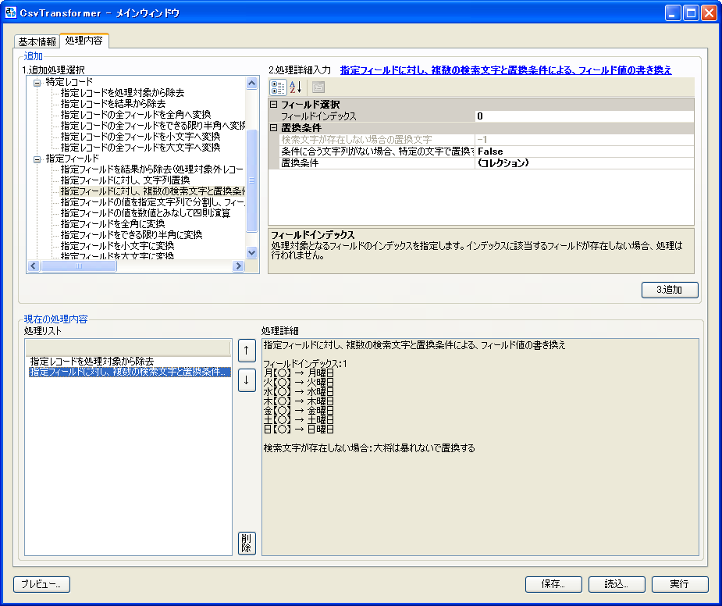Screen dimensions: 722x606
Task: Click the blue description link for field rewriting
Action: (x=506, y=70)
